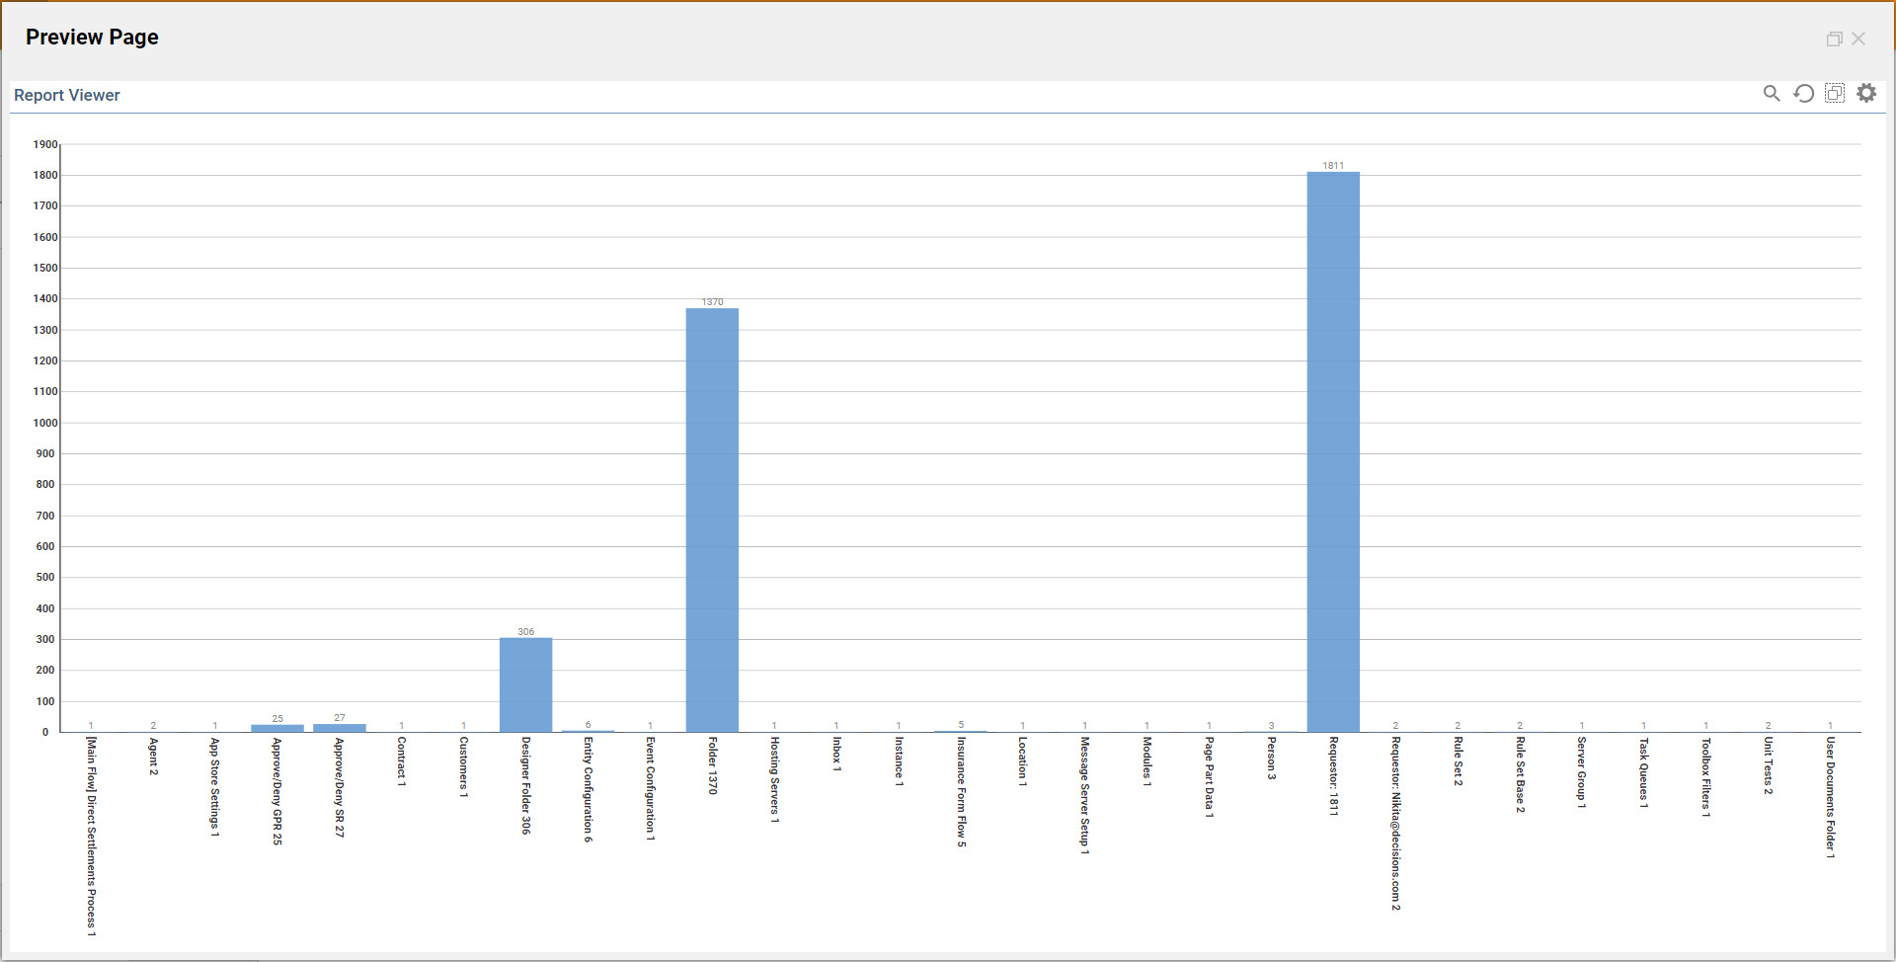Click axis label 'Page Part Data 1'
Screen dimensions: 1896x962
tap(1210, 777)
